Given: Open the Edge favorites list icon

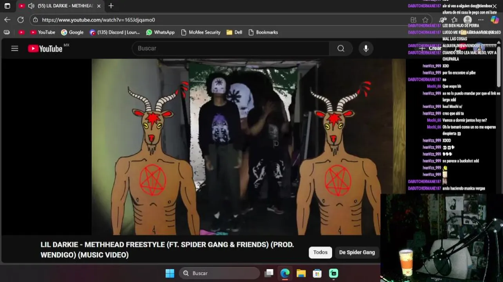Looking at the screenshot, I should [454, 20].
